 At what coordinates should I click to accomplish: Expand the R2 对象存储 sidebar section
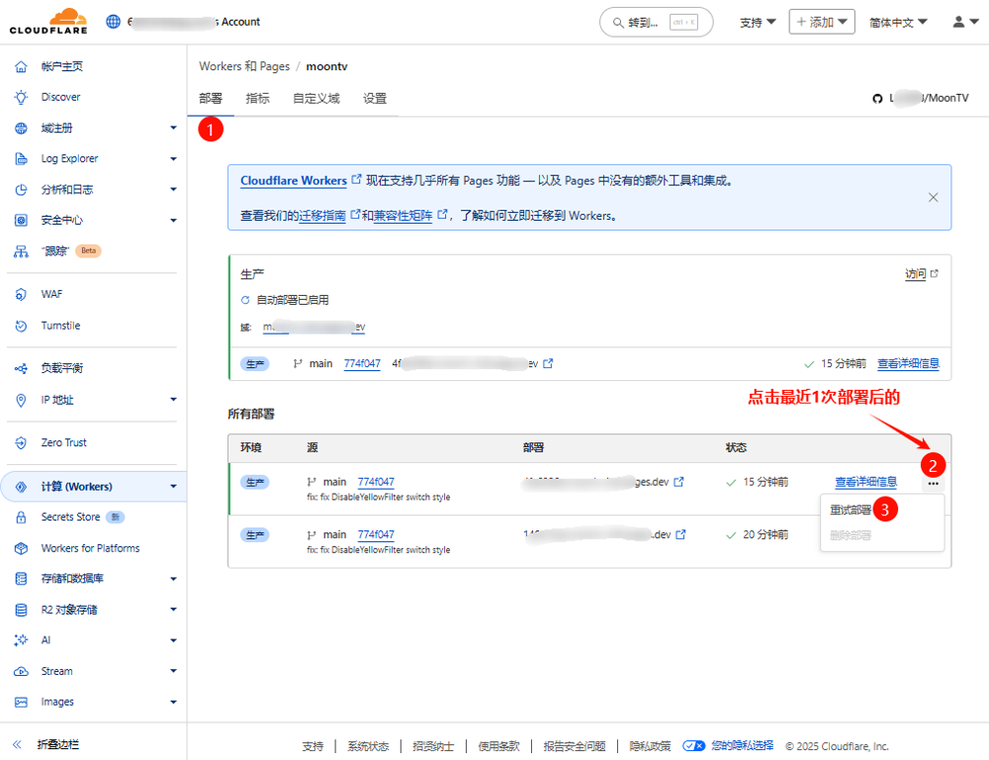click(173, 610)
